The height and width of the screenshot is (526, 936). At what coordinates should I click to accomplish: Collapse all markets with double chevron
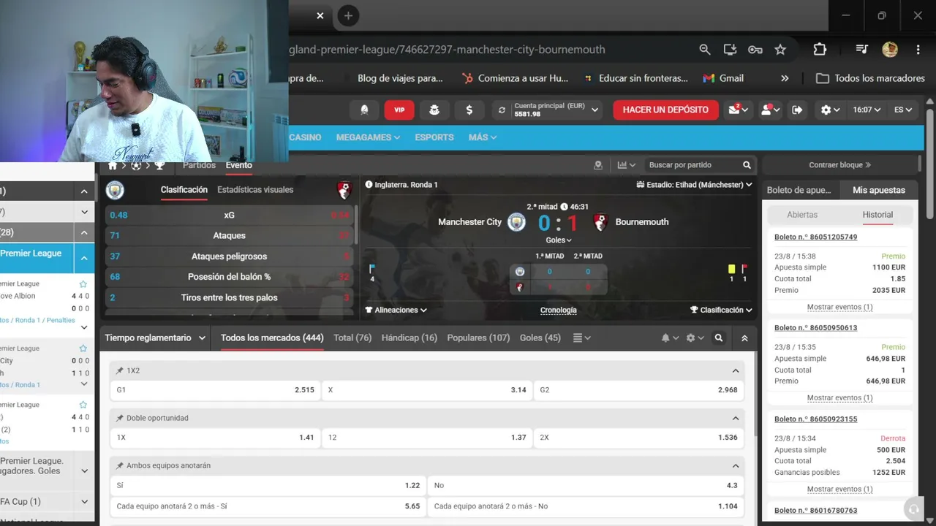point(744,338)
